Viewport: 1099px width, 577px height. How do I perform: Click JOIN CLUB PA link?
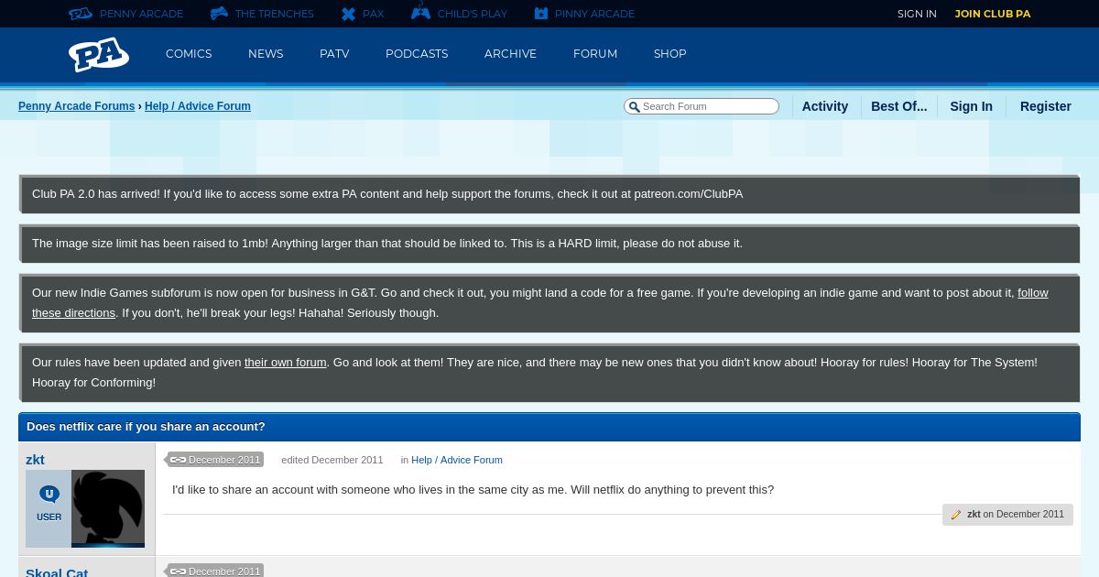point(993,14)
